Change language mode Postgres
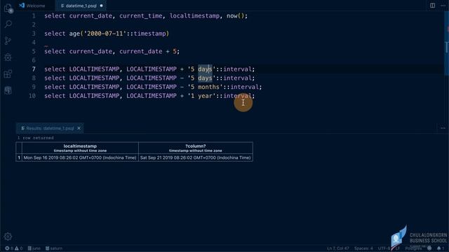 (413, 248)
